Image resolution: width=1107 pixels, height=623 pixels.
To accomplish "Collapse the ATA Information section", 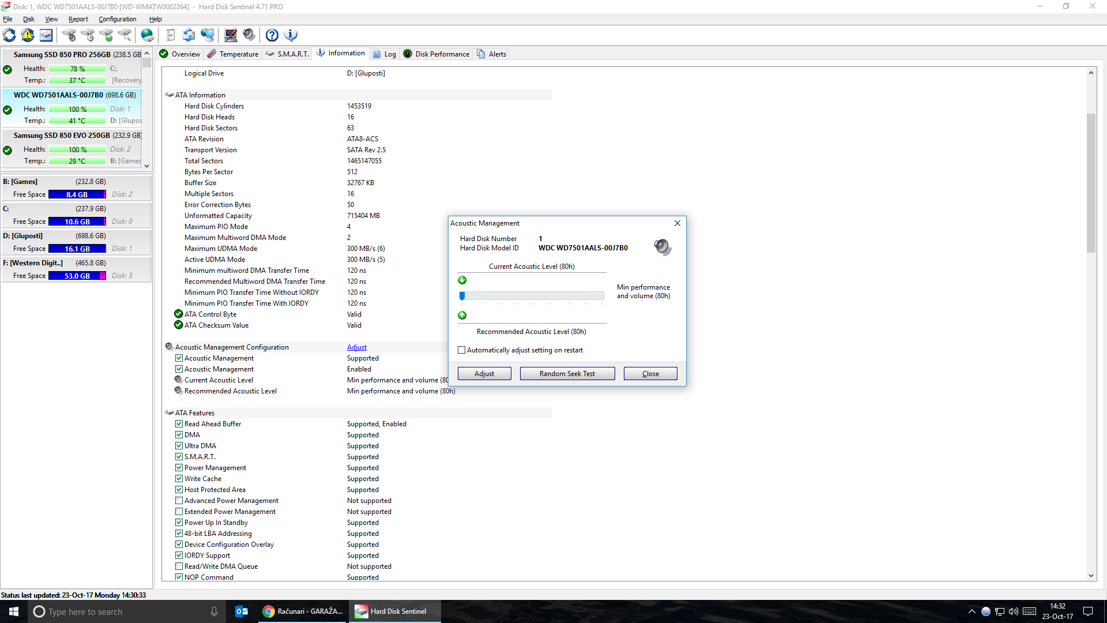I will click(170, 95).
